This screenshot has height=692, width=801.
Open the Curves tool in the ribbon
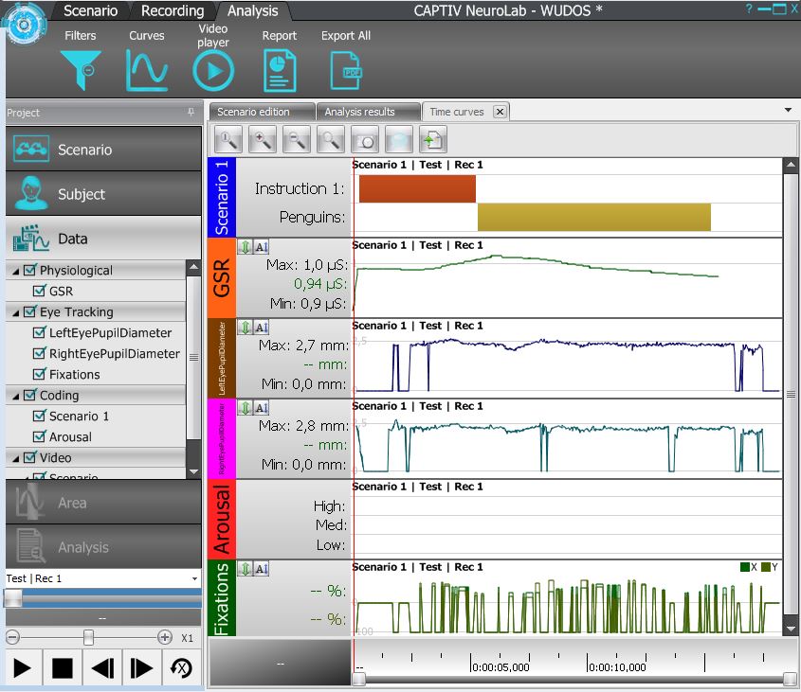pos(147,70)
